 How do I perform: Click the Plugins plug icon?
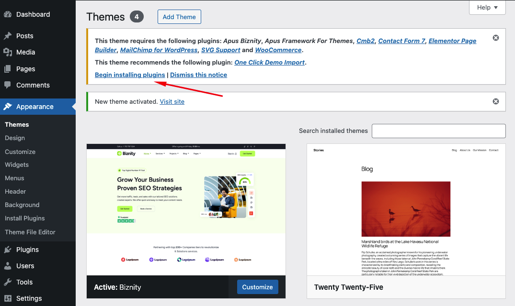8,250
